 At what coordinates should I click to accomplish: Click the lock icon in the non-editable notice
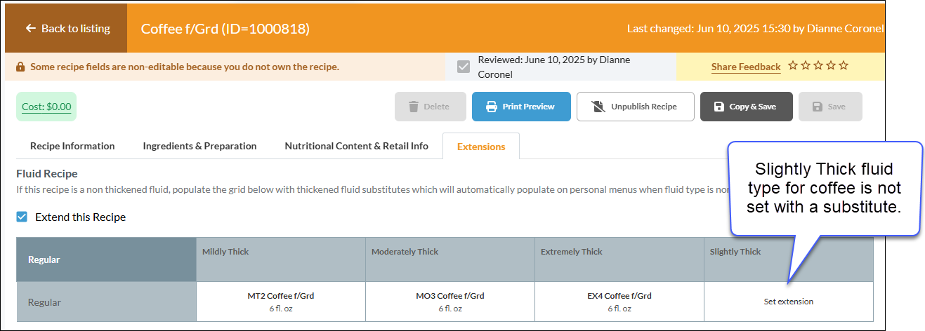coord(20,67)
